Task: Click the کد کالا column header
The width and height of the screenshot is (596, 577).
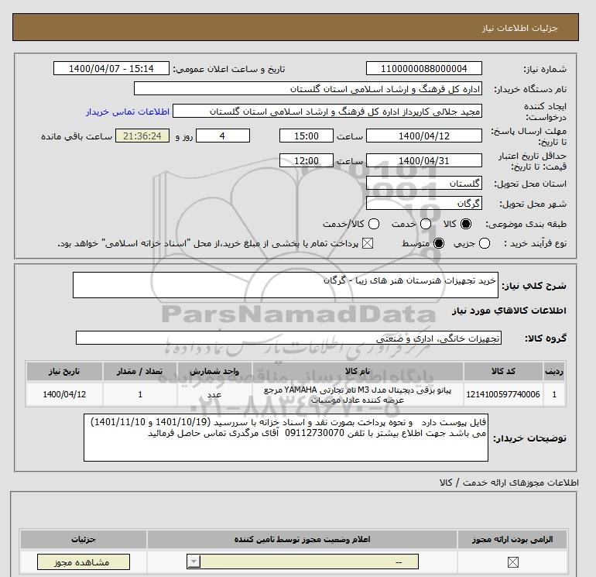Action: click(503, 371)
